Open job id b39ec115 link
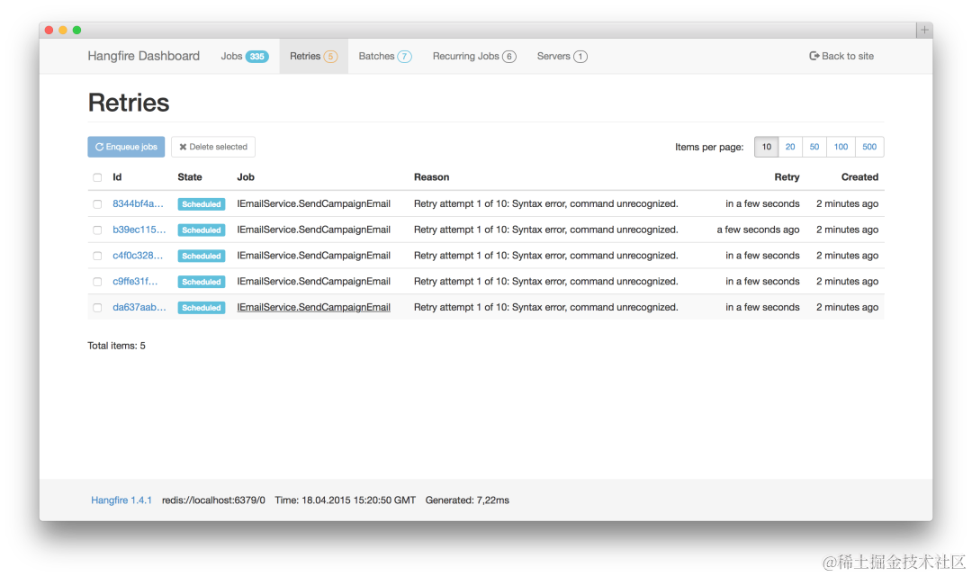 pos(139,230)
